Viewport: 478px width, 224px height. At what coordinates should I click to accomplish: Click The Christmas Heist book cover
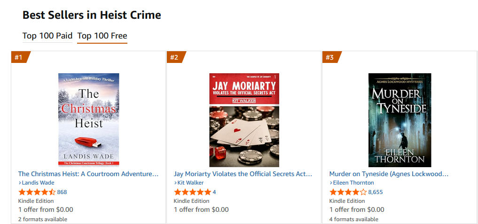[89, 119]
